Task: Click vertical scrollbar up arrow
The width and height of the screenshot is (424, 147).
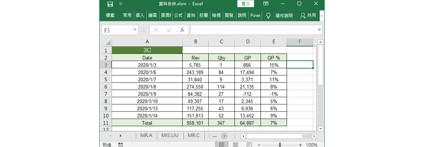Action: coord(320,42)
